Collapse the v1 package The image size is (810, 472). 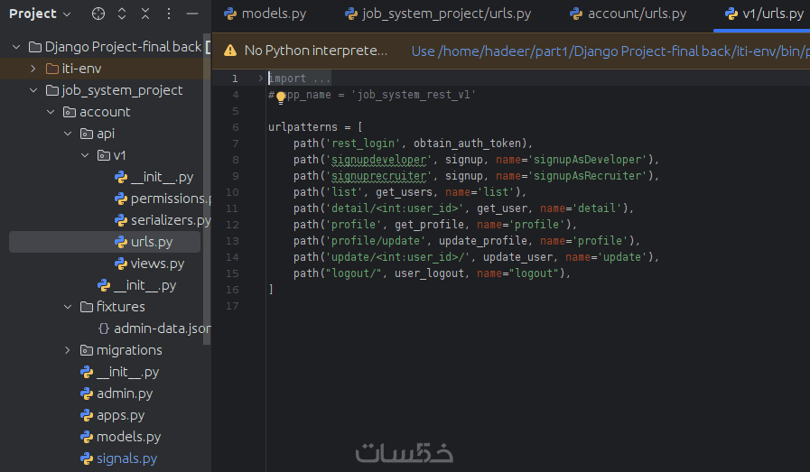point(85,155)
